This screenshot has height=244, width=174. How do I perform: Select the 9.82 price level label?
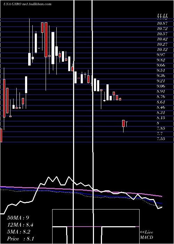point(161,60)
